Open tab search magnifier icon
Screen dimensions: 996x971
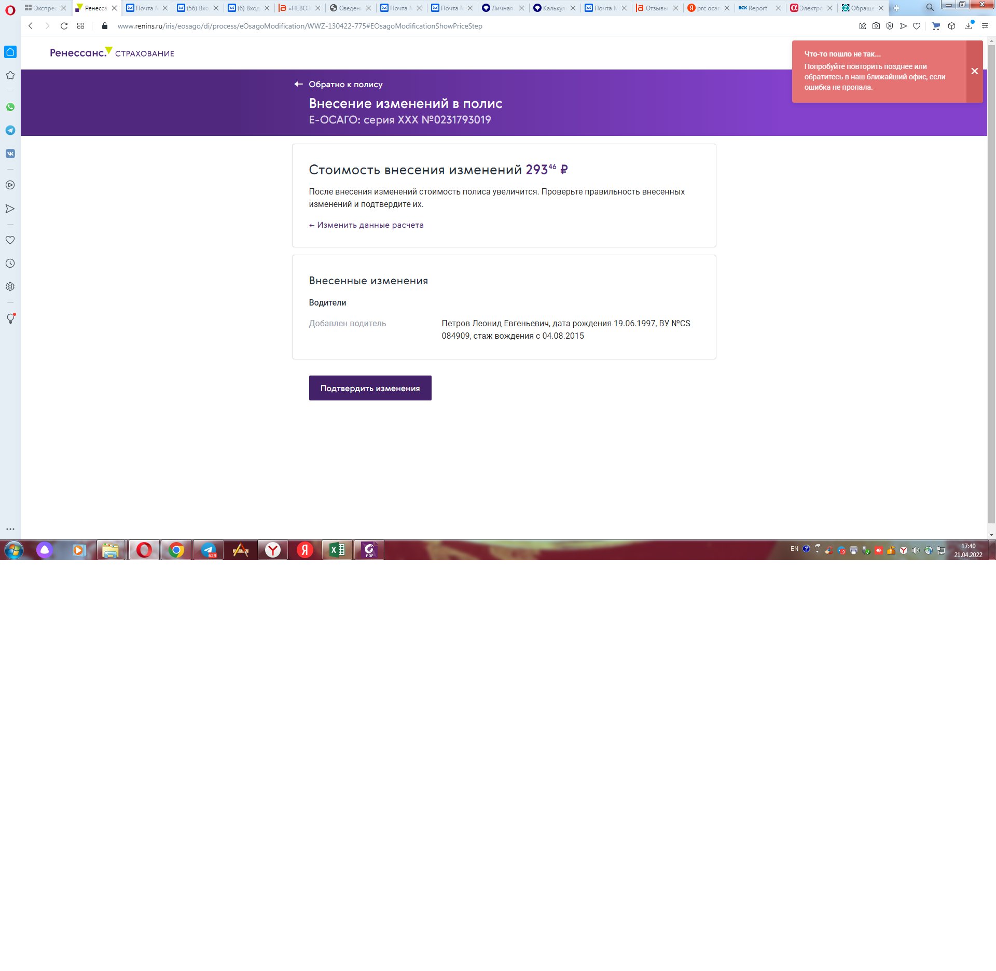(x=930, y=8)
